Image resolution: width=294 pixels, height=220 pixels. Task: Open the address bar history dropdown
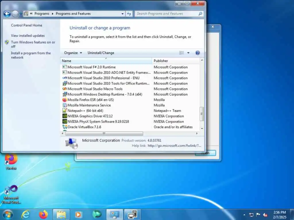point(122,14)
